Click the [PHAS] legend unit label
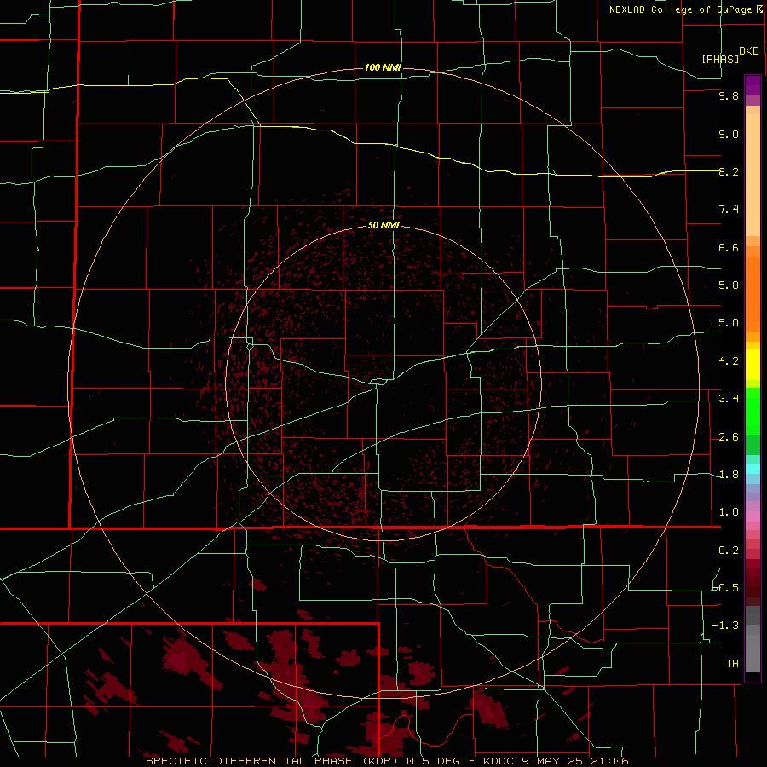This screenshot has width=767, height=767. tap(720, 59)
